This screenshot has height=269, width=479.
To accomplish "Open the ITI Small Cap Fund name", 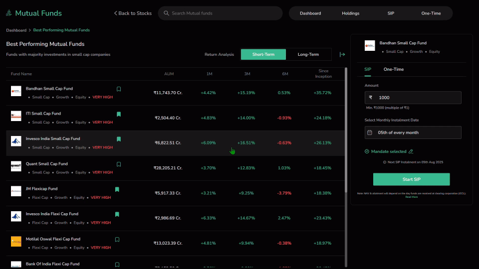I will (x=43, y=114).
